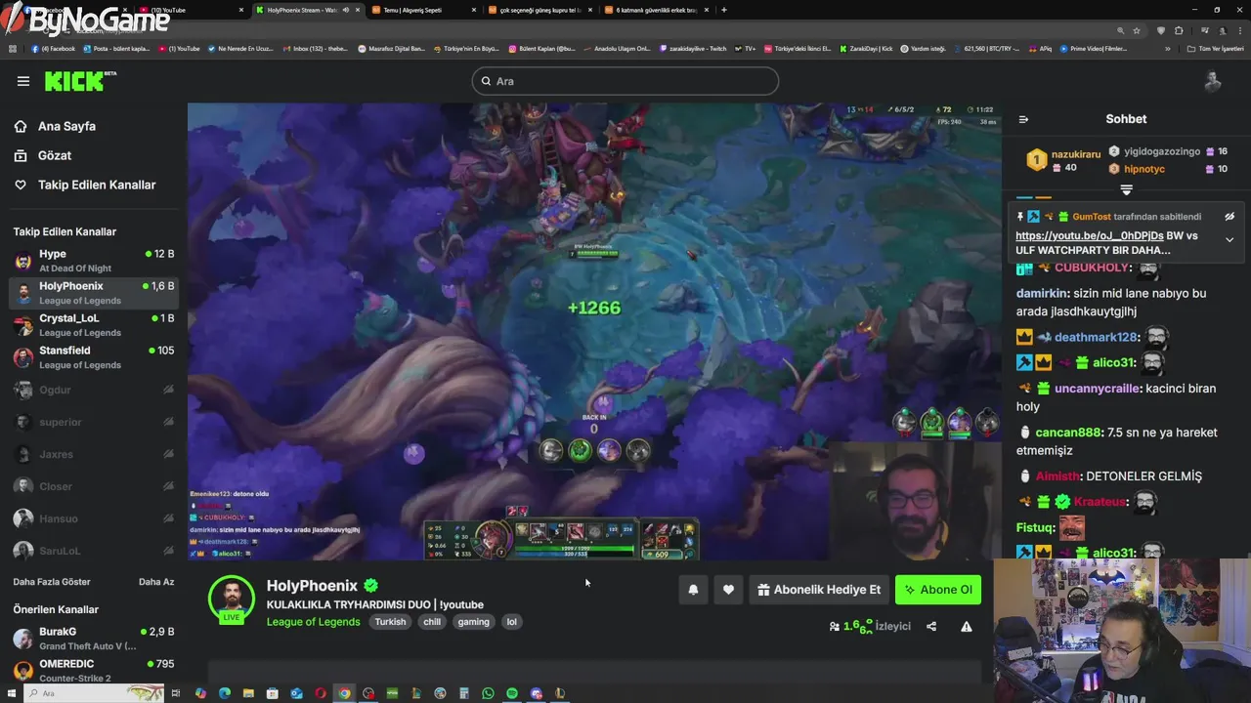1251x703 pixels.
Task: Click the Turkish tag
Action: pyautogui.click(x=390, y=622)
